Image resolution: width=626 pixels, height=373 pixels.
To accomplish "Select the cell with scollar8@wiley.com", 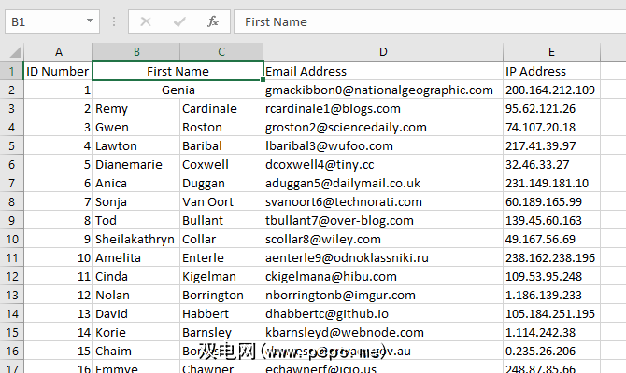I will tap(383, 239).
